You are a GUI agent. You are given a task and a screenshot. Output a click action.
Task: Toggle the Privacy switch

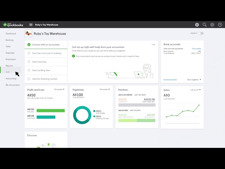tap(201, 33)
